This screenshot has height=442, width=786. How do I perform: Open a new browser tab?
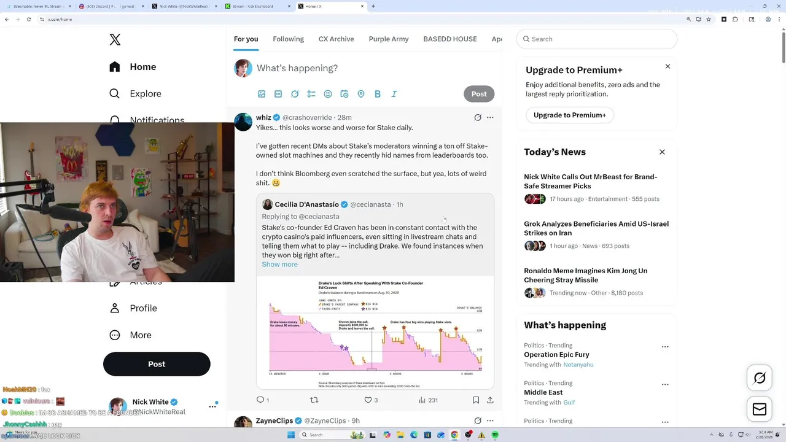[373, 6]
